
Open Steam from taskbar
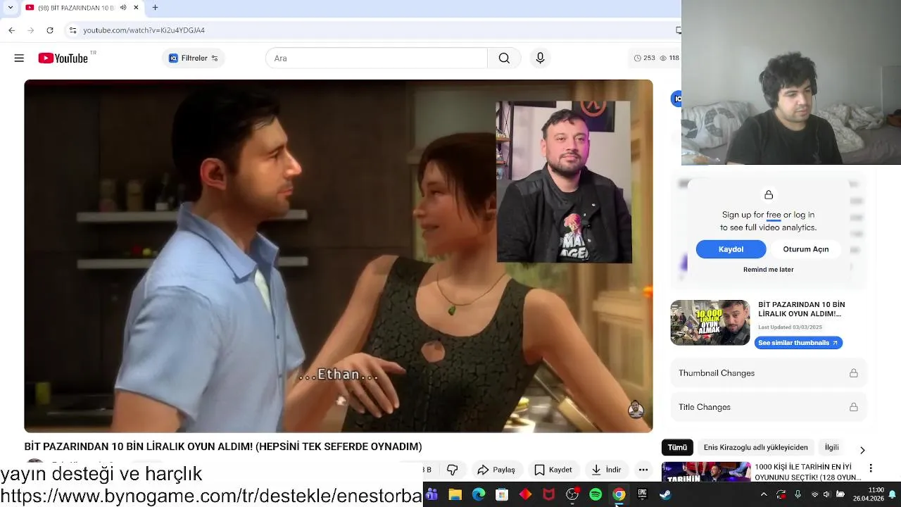(x=665, y=495)
